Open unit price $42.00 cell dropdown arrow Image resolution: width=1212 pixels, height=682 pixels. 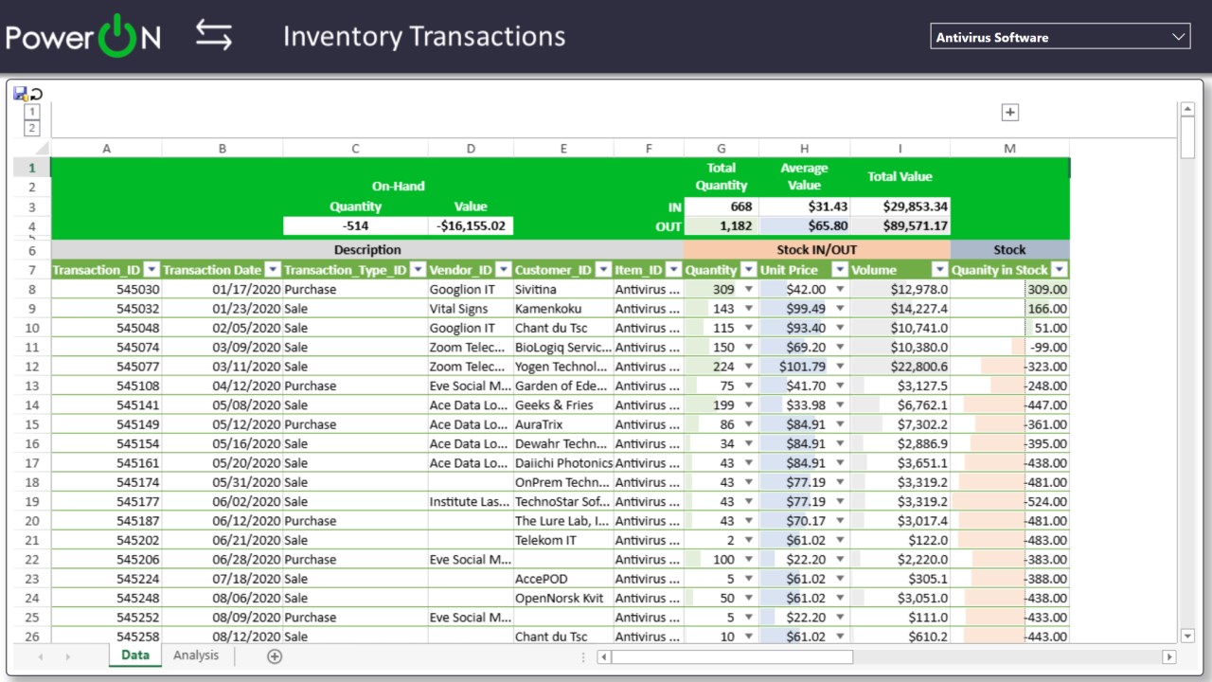[x=840, y=290]
